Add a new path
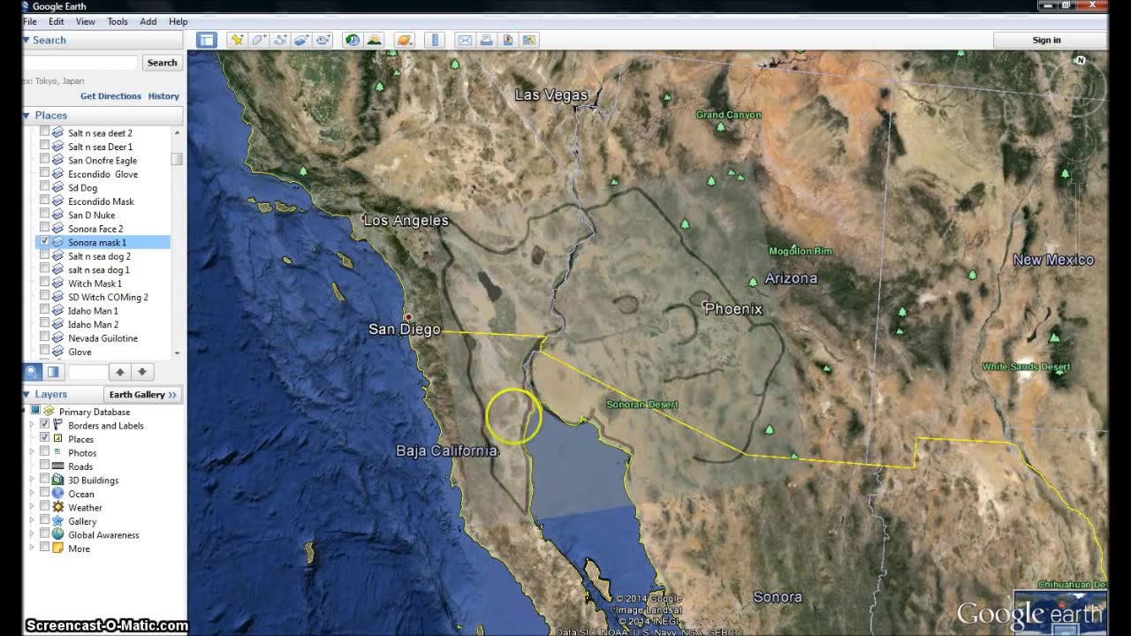1131x636 pixels. point(280,40)
